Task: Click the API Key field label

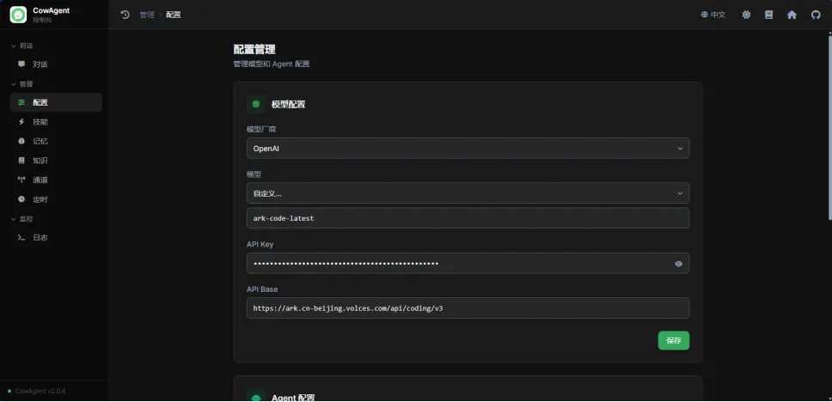Action: click(x=260, y=244)
